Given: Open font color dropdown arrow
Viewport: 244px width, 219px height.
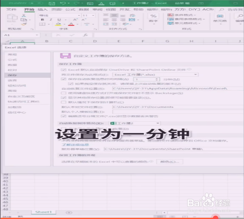Looking at the screenshot, I should point(77,24).
